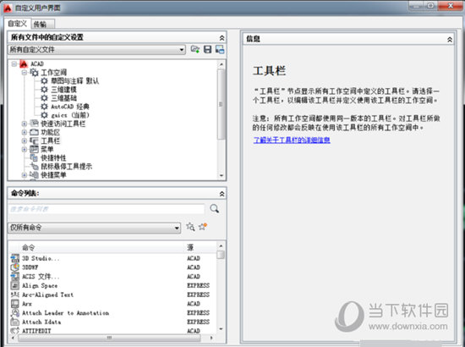Screen dimensions: 465x347
Task: Switch to the 传输 tab
Action: pyautogui.click(x=42, y=24)
